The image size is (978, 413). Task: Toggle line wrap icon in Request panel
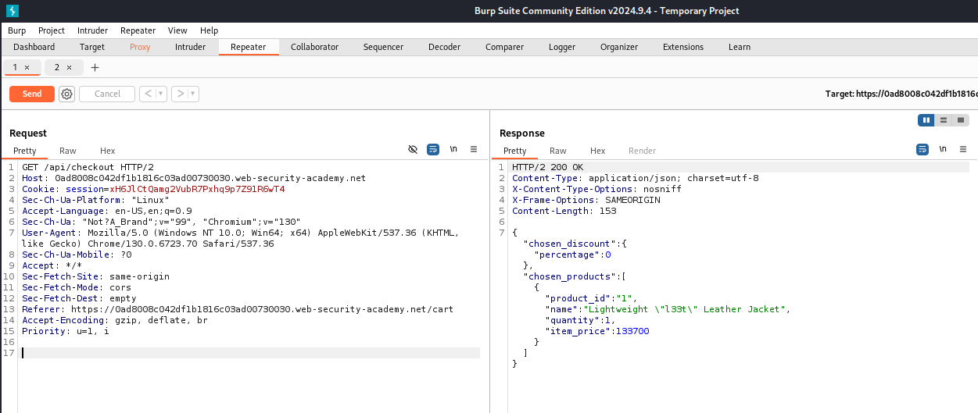point(433,149)
